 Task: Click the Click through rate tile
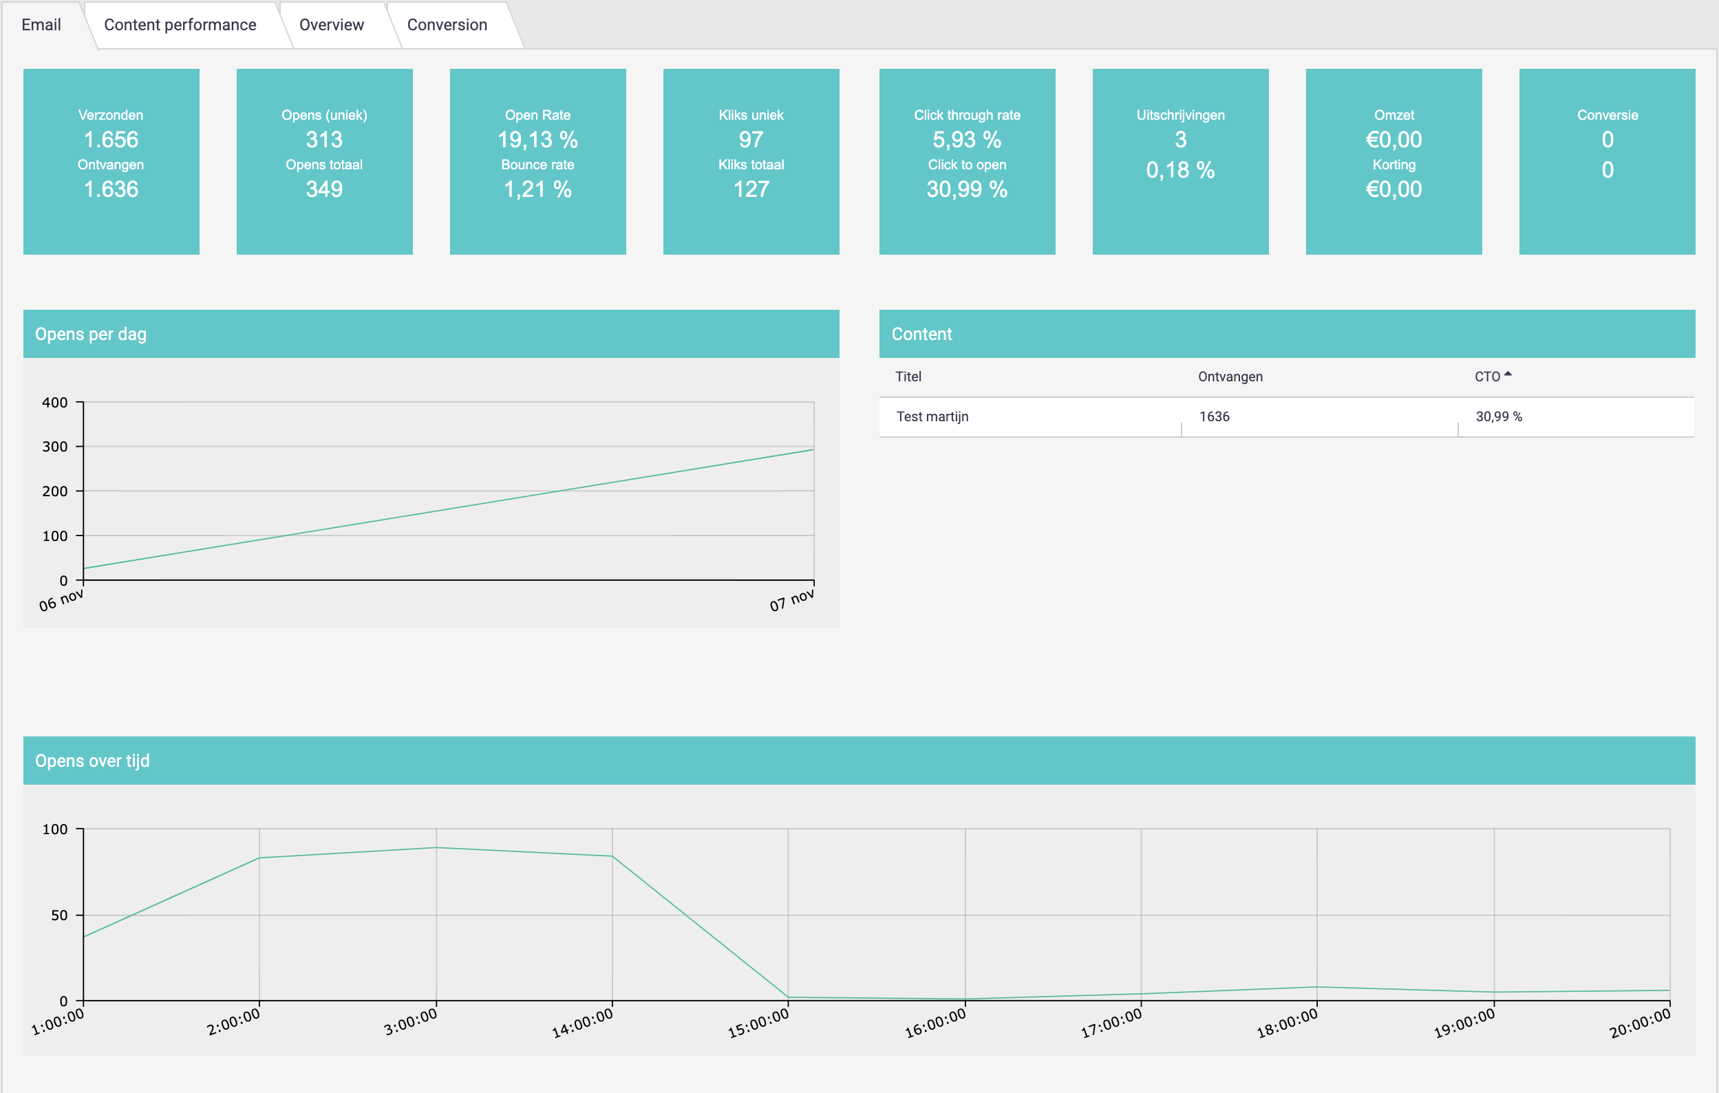click(968, 161)
